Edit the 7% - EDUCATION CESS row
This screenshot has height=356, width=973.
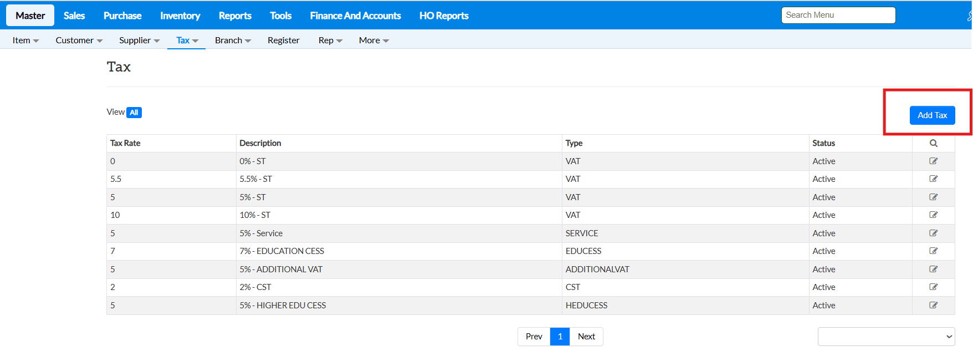point(934,251)
